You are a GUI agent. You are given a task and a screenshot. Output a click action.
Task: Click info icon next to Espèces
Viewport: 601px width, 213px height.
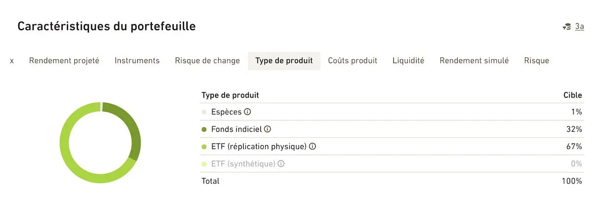[x=247, y=112]
